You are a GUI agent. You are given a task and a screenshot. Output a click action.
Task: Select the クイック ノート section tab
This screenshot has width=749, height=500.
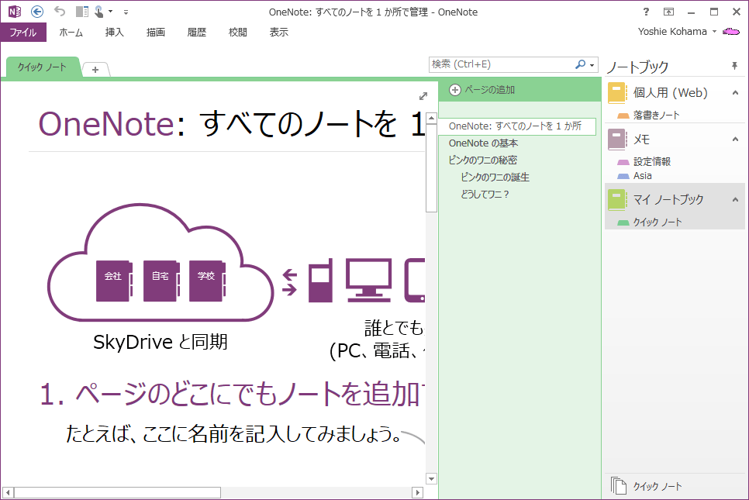(42, 67)
